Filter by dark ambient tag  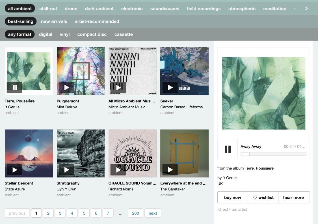point(99,8)
